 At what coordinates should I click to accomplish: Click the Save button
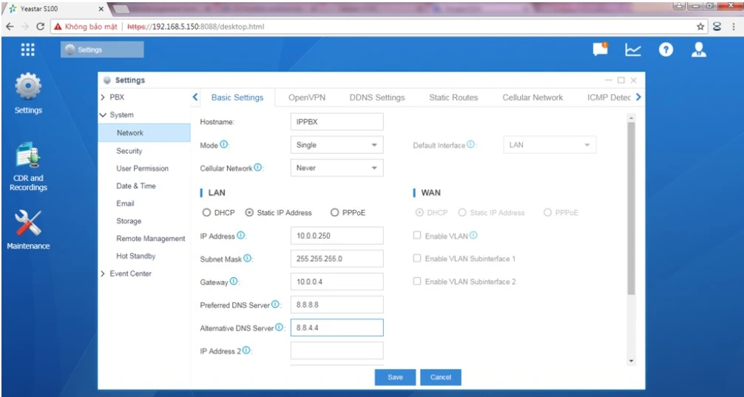tap(395, 377)
